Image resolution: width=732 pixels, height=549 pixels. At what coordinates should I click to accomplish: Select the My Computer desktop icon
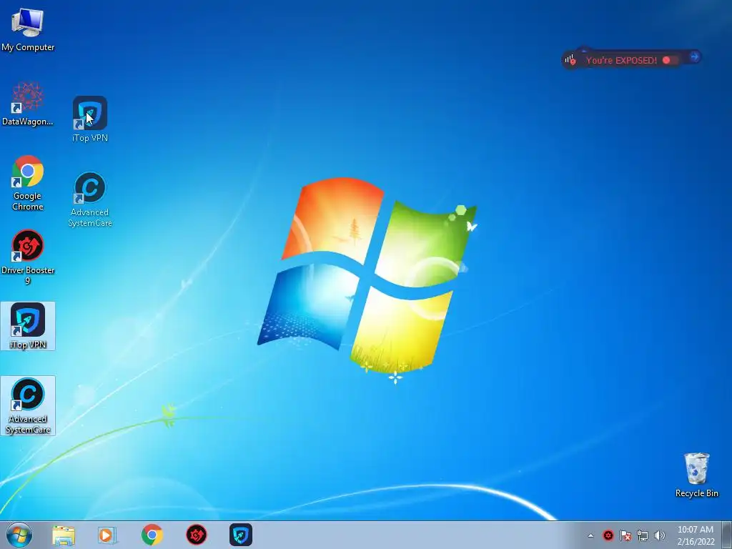(x=28, y=29)
